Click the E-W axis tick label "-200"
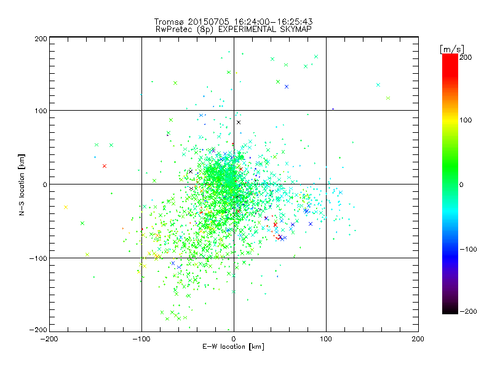This screenshot has height=369, width=492. (49, 339)
